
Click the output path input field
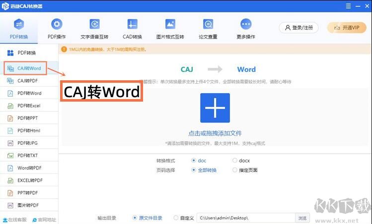click(246, 218)
